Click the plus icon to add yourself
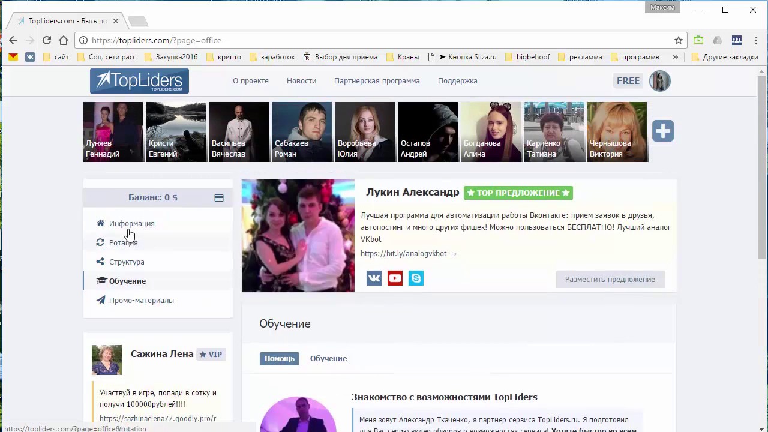Viewport: 768px width, 432px height. point(663,131)
